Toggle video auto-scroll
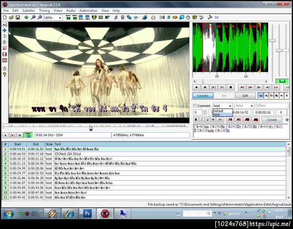Viewport: 293px width, 229px height. pyautogui.click(x=28, y=135)
